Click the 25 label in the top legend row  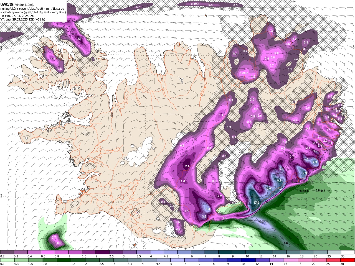(x=329, y=256)
